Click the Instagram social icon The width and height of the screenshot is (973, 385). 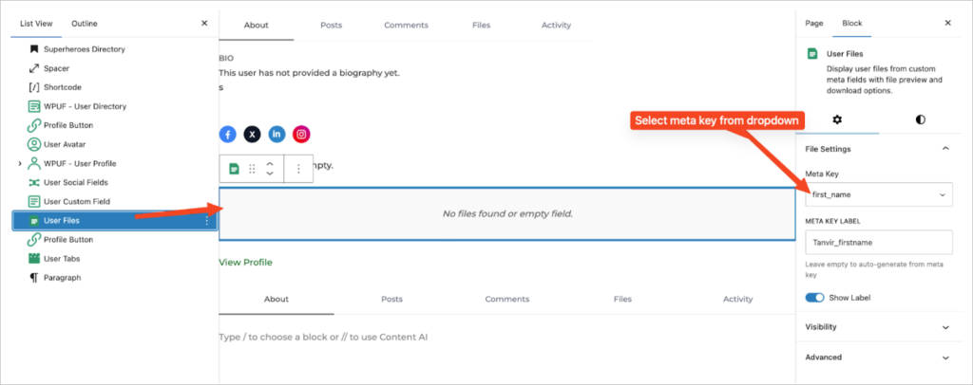click(301, 135)
